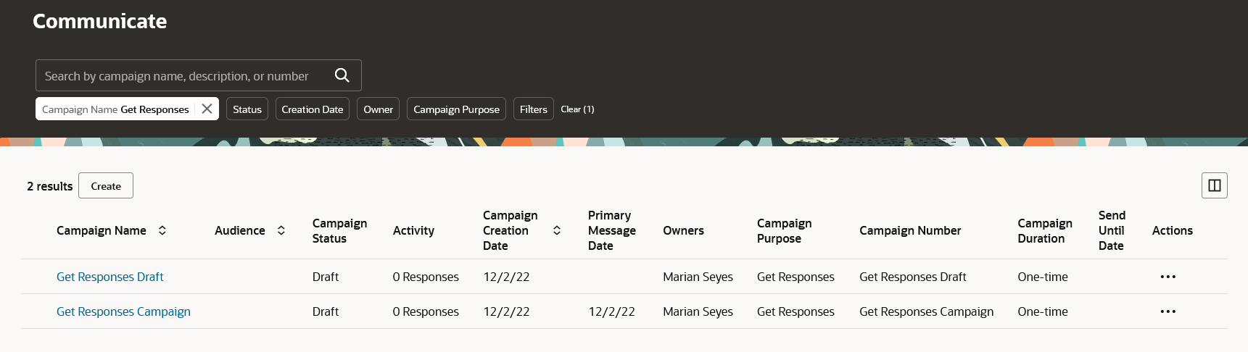Sort by Audience column
Viewport: 1248px width, 352px height.
click(281, 230)
